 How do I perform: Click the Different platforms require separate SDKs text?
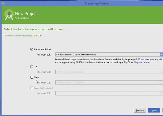coord(23,36)
